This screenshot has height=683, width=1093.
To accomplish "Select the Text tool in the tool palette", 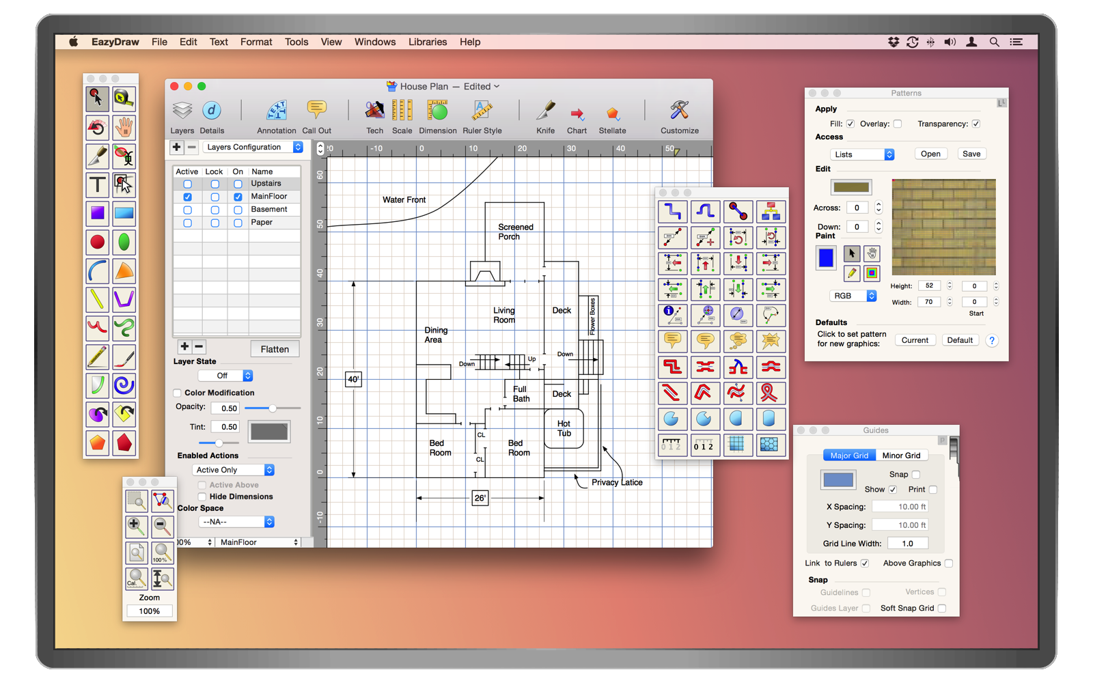I will click(x=97, y=184).
